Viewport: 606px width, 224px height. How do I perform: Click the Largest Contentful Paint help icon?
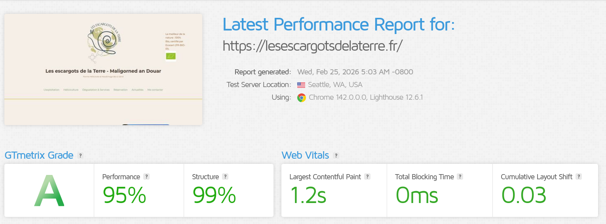coord(367,177)
